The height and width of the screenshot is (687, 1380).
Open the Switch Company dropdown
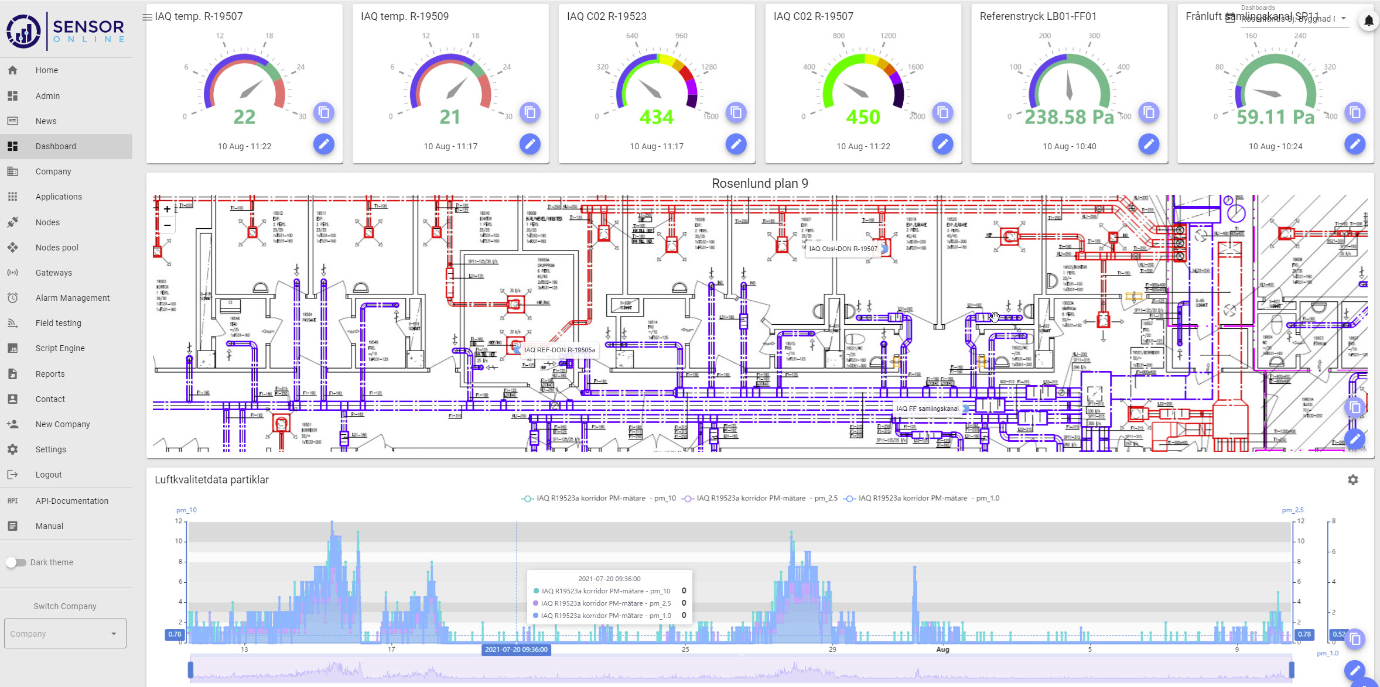click(x=65, y=634)
